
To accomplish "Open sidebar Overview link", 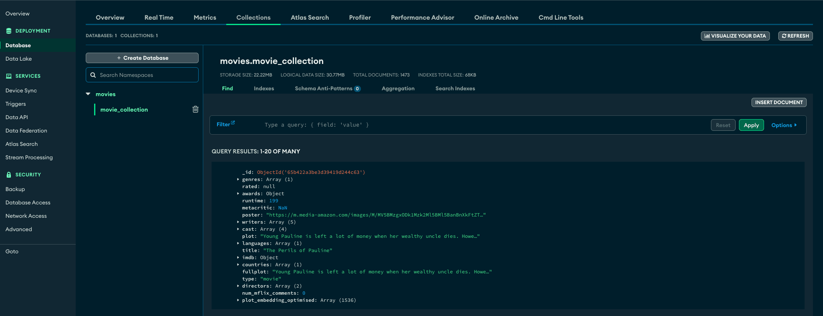I will click(18, 14).
